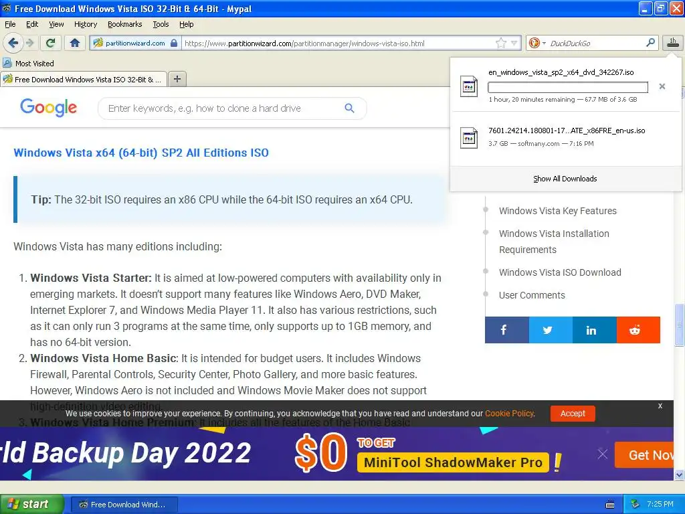The image size is (685, 514).
Task: Open the History menu
Action: [x=85, y=24]
